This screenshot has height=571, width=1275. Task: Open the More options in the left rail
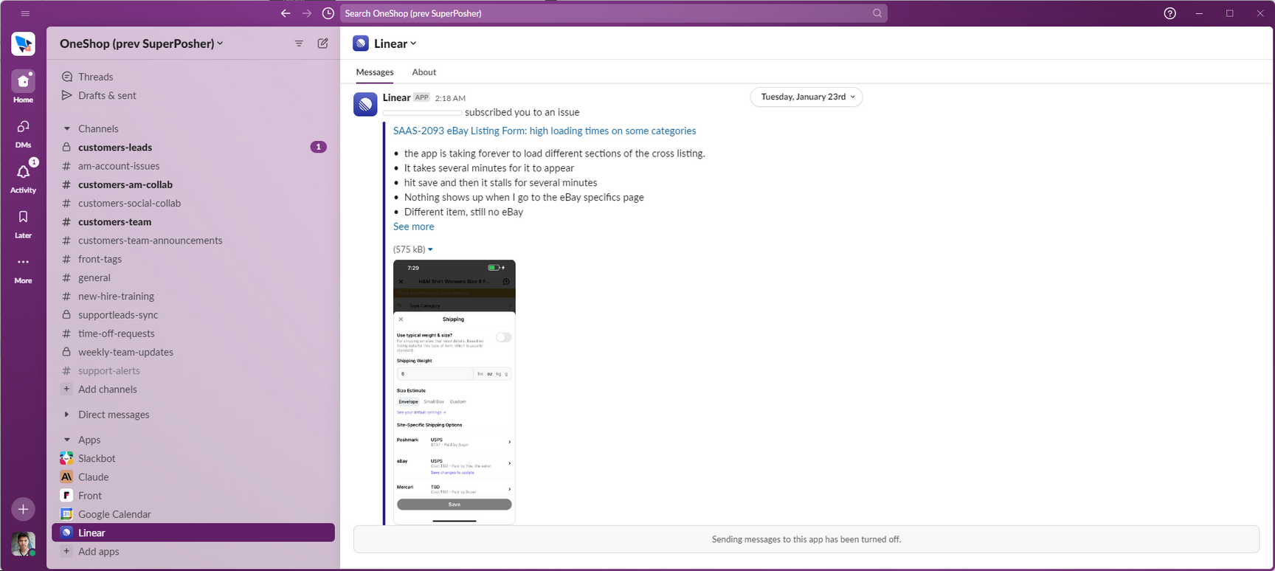pos(23,268)
